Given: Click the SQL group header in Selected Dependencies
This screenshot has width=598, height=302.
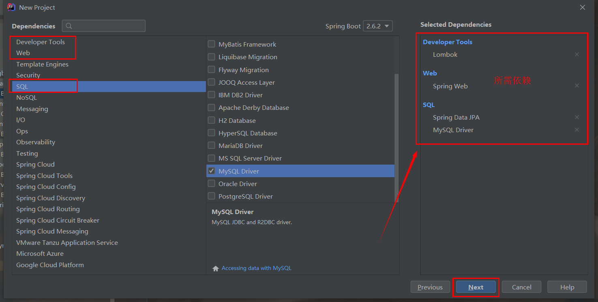Looking at the screenshot, I should coord(429,105).
